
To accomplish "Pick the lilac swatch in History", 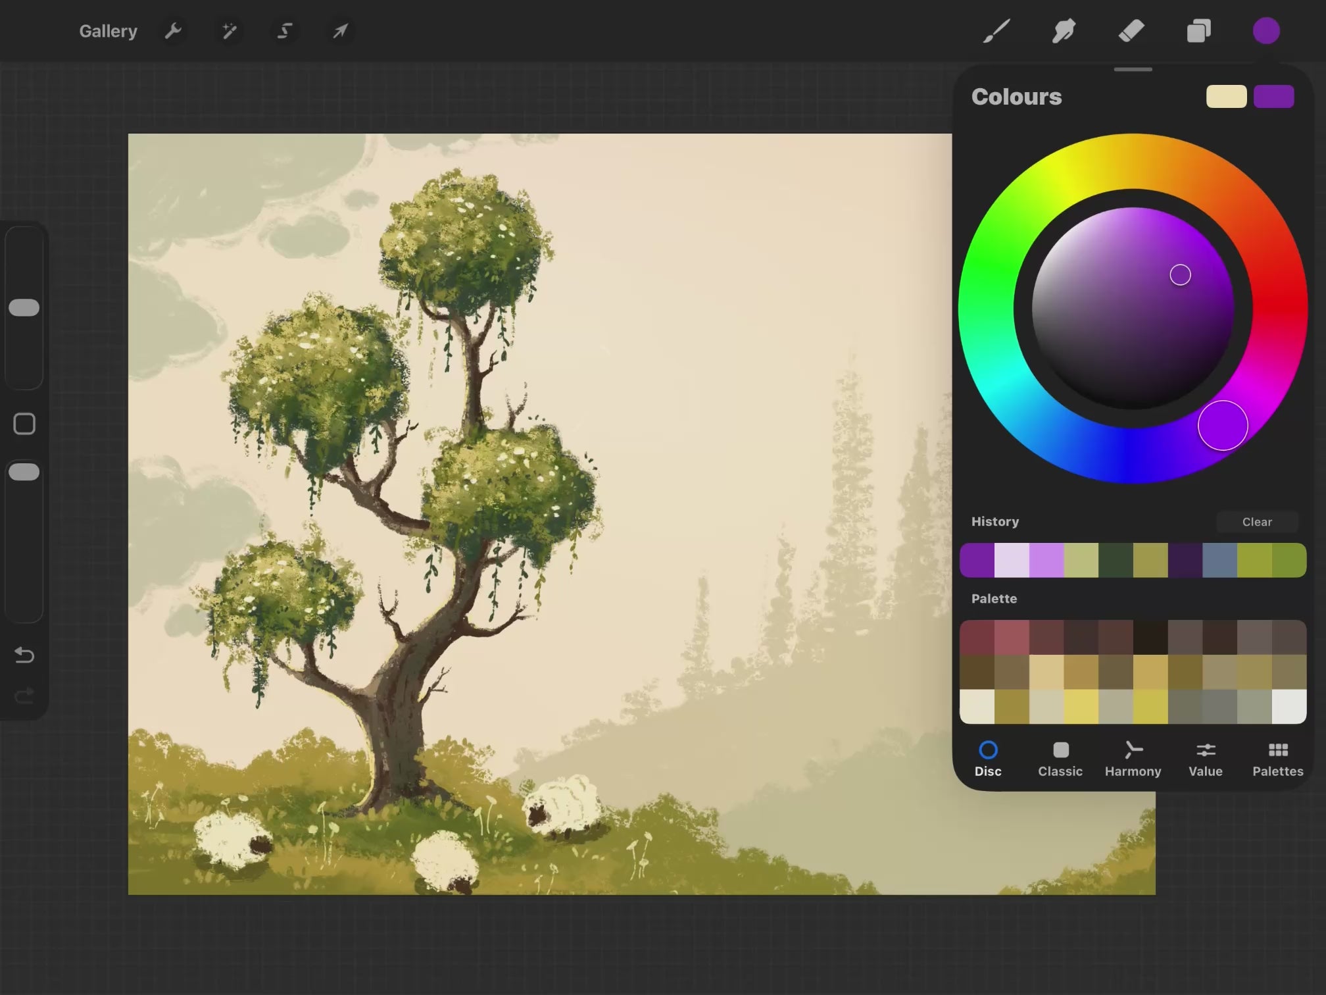I will point(1046,560).
